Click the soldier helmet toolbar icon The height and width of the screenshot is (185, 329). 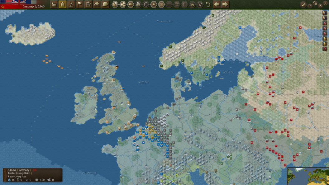[x=105, y=4]
